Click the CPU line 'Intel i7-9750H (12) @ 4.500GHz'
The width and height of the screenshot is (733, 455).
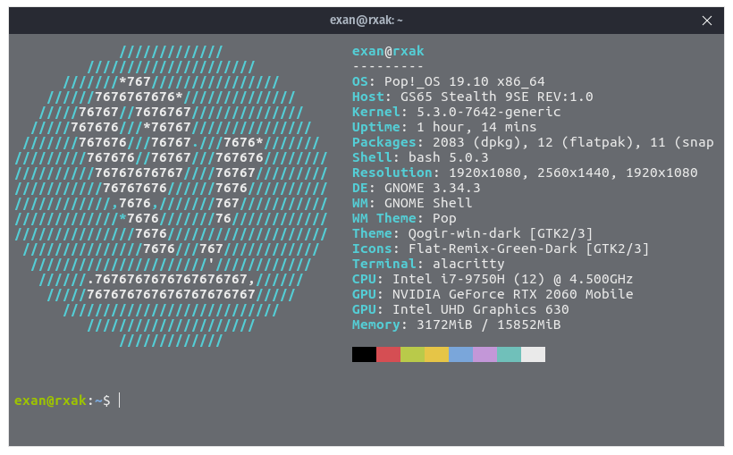(512, 279)
